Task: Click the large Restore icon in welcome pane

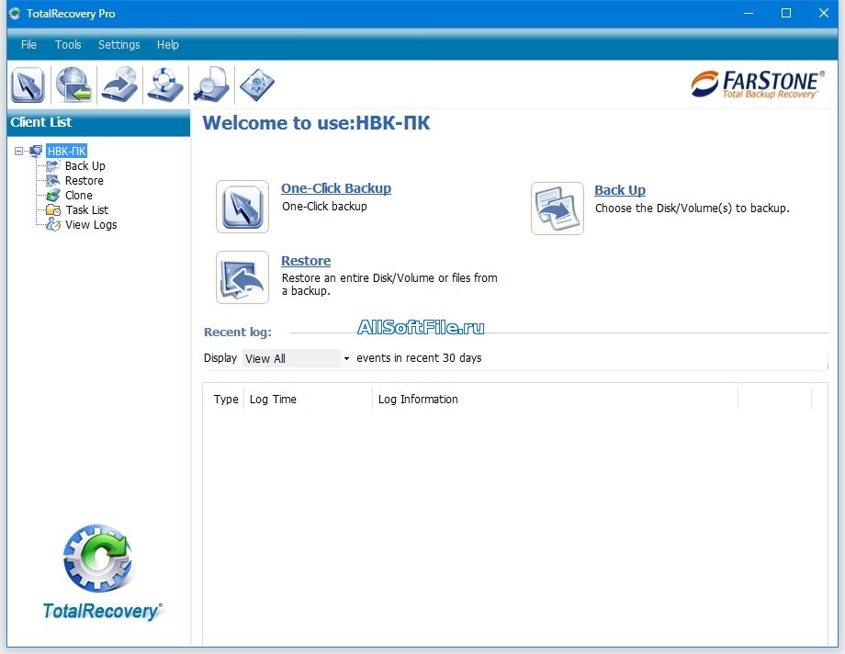Action: pyautogui.click(x=242, y=277)
